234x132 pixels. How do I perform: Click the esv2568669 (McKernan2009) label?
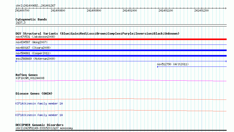coord(35,59)
